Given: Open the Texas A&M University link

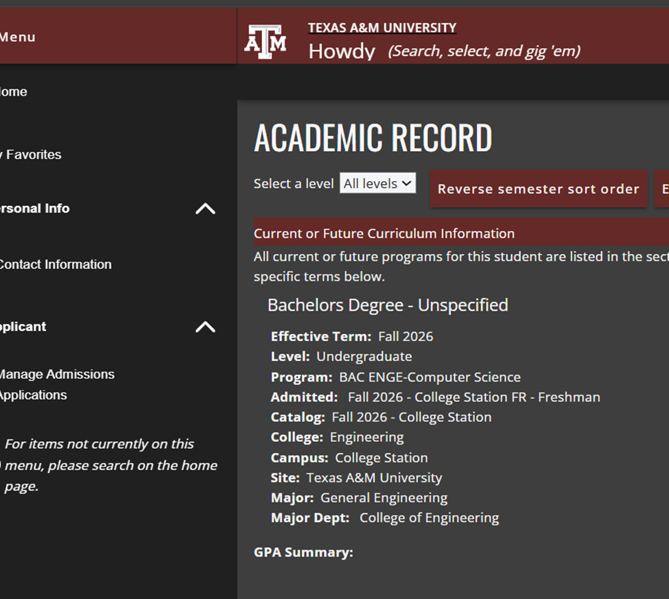Looking at the screenshot, I should (382, 28).
